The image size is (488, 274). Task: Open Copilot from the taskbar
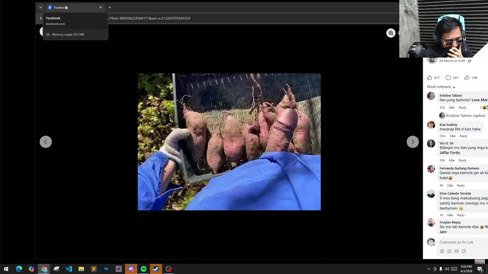pos(31,269)
